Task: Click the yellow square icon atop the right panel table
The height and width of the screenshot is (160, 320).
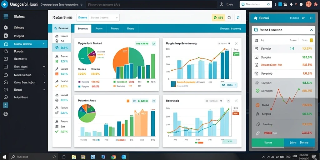Action: tap(312, 40)
